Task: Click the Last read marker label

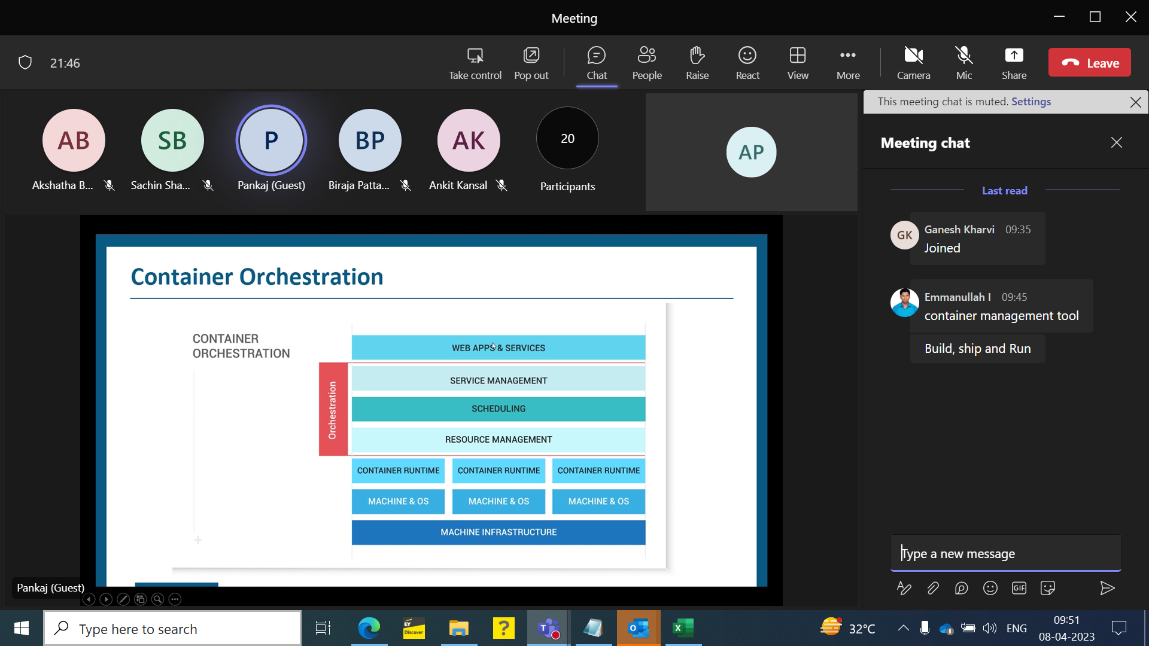Action: tap(1004, 190)
